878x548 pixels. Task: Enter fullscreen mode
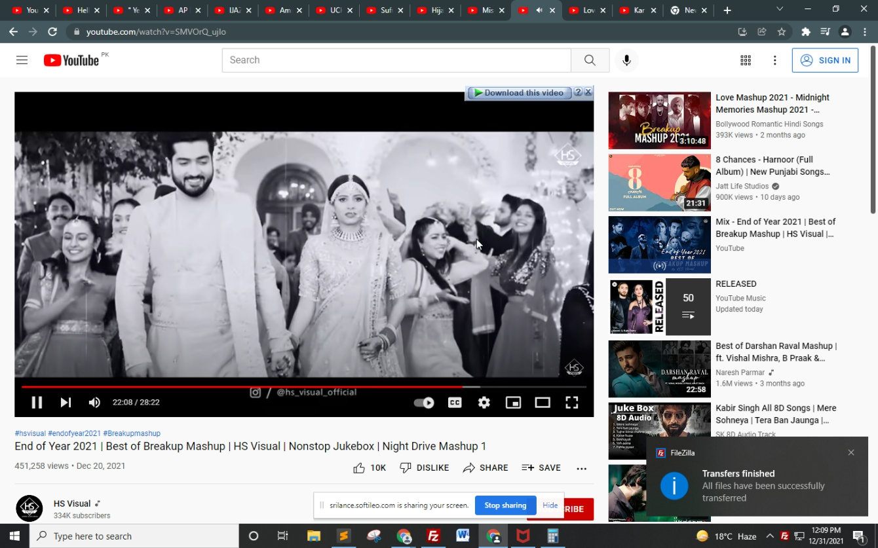click(x=572, y=403)
